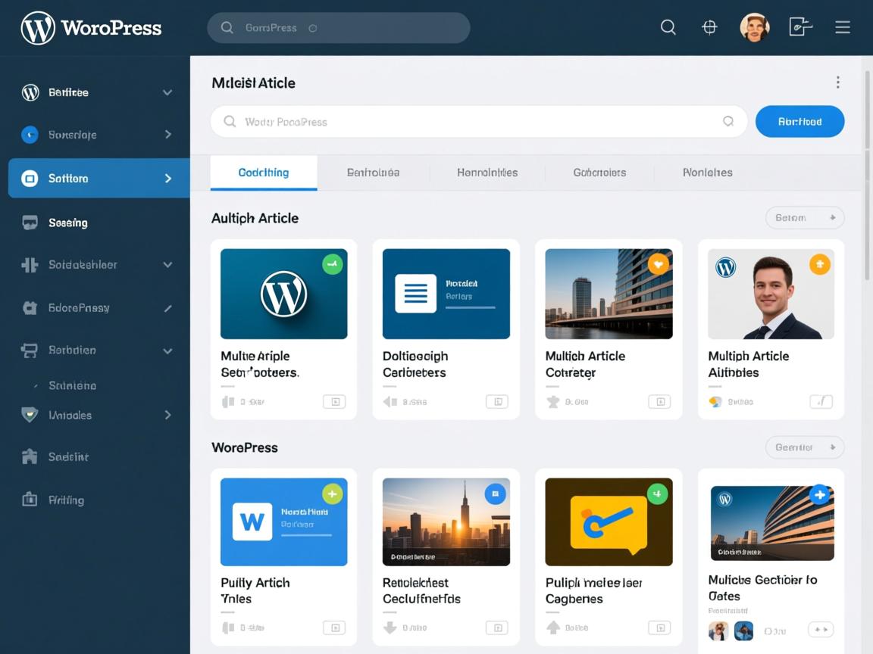The width and height of the screenshot is (873, 654).
Task: Click the orange heart badge on the building card
Action: pyautogui.click(x=658, y=264)
